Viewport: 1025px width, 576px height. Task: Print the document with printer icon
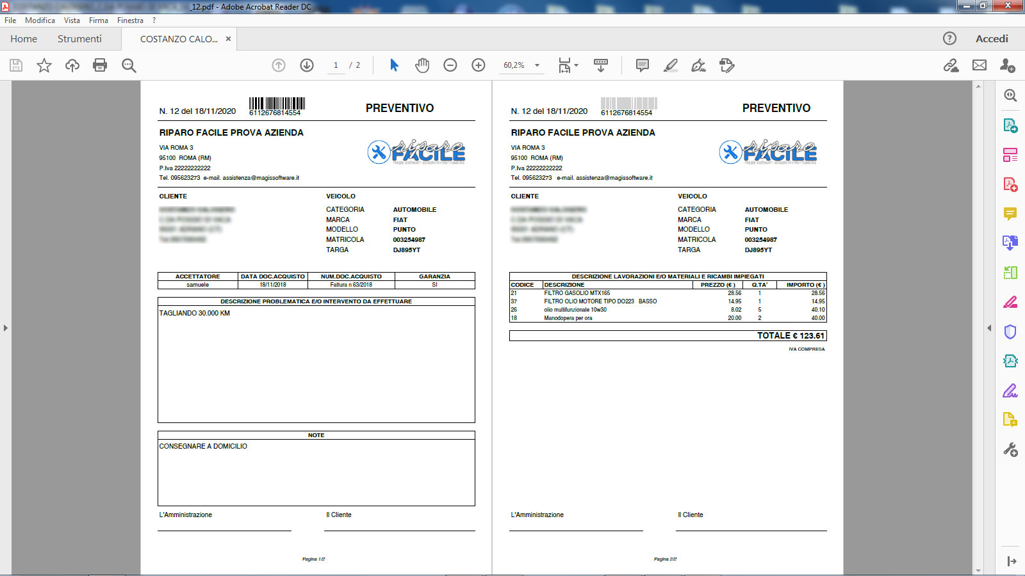pos(100,65)
